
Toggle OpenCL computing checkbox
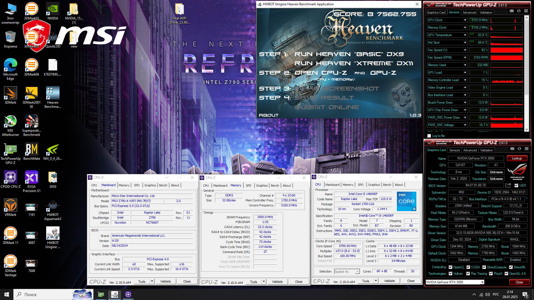click(451, 267)
